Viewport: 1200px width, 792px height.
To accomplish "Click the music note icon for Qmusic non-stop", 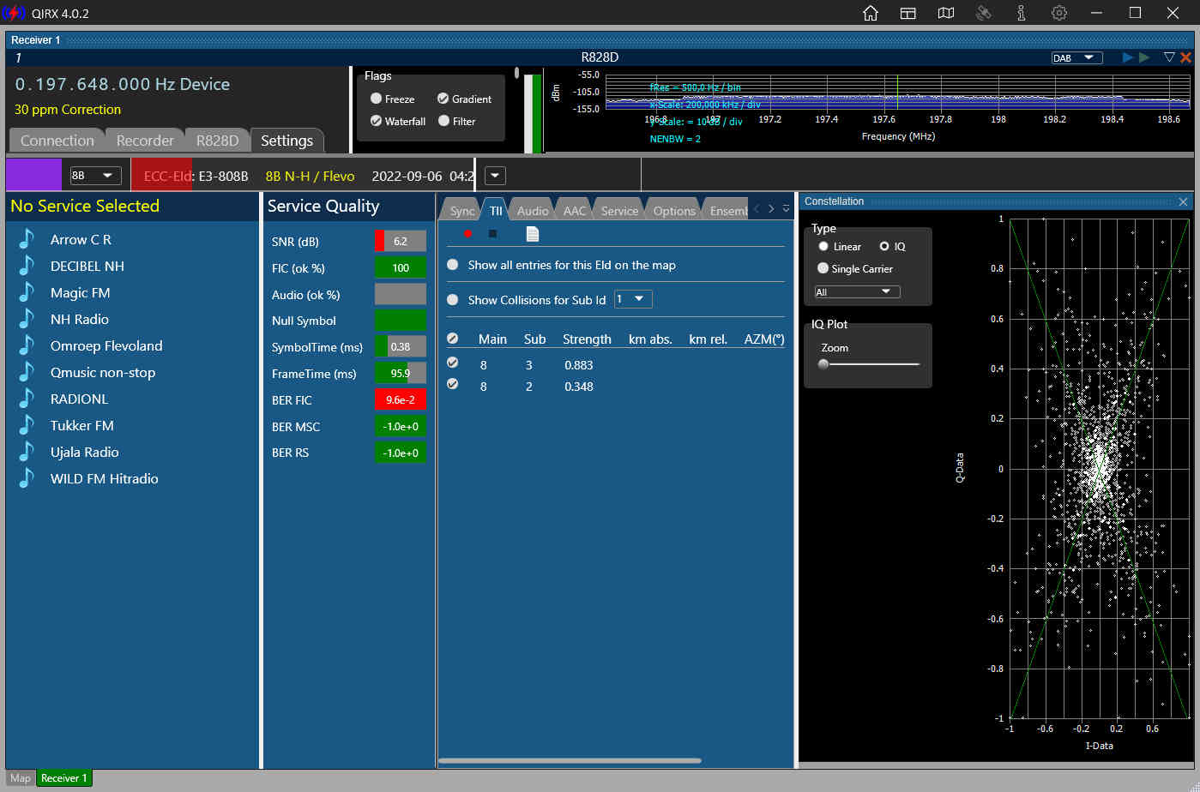I will 27,372.
